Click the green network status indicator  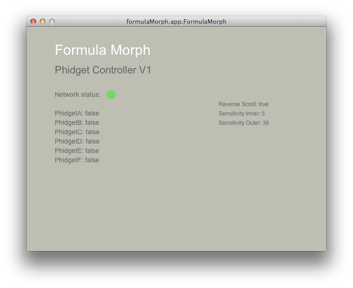tap(111, 94)
